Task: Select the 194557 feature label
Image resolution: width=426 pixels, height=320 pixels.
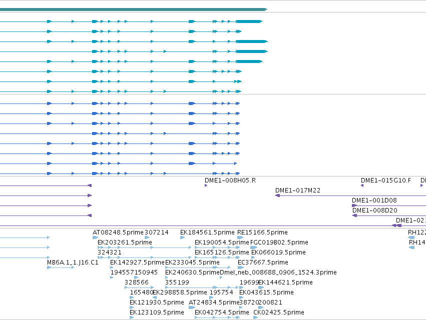Action: point(122,272)
